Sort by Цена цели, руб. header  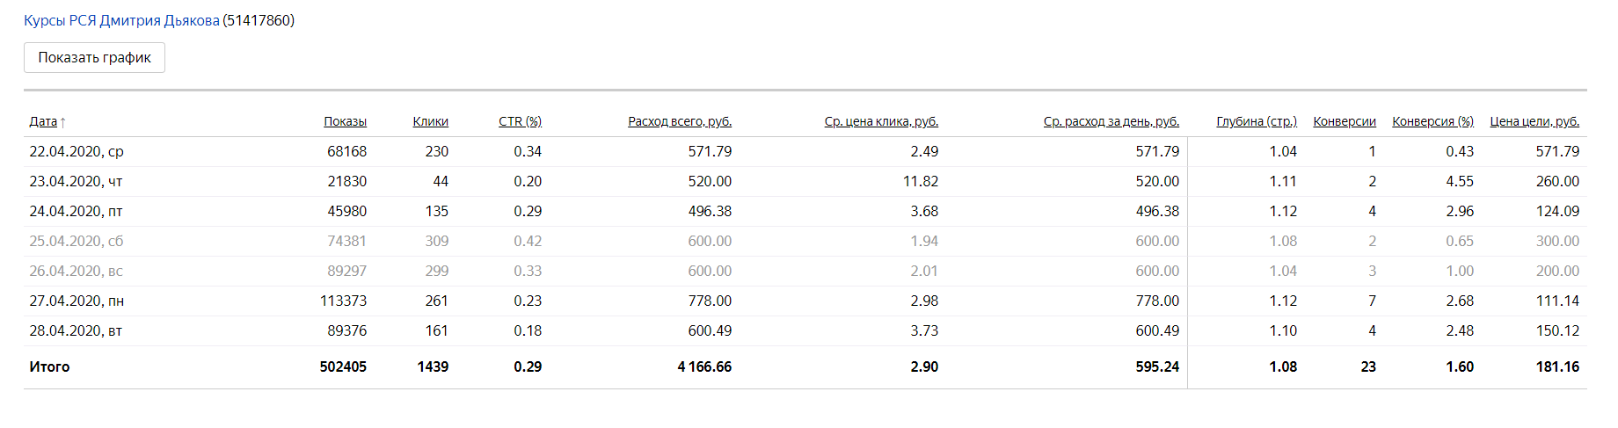click(1534, 121)
